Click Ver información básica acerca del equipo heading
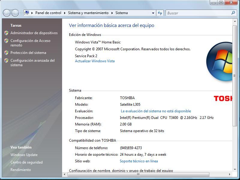This screenshot has height=180, width=240. pos(111,25)
